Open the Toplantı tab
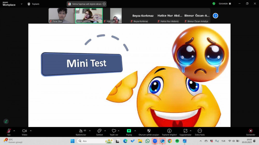 [33, 4]
